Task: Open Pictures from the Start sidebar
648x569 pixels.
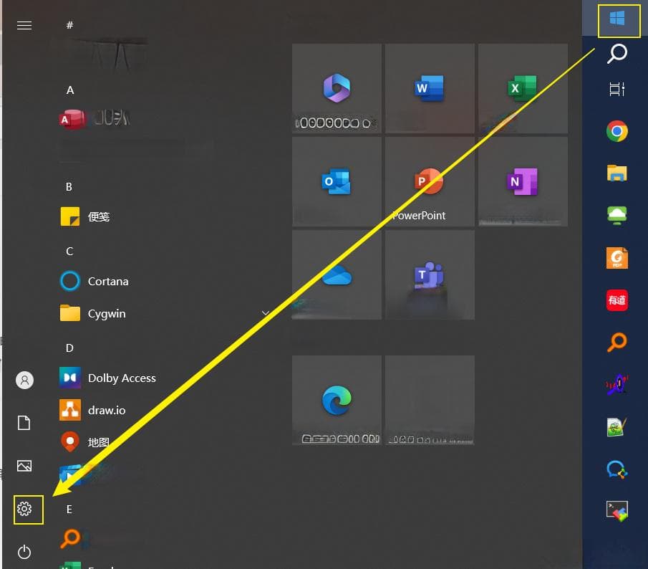Action: point(24,466)
